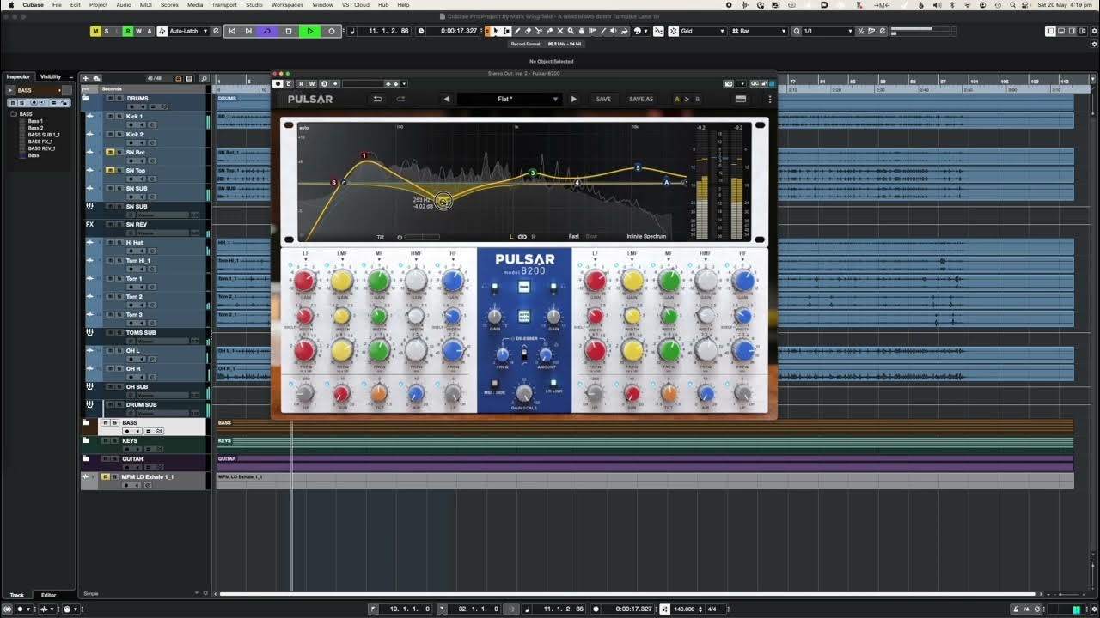
Task: Expand the BASS section in Inspector
Action: 10,90
